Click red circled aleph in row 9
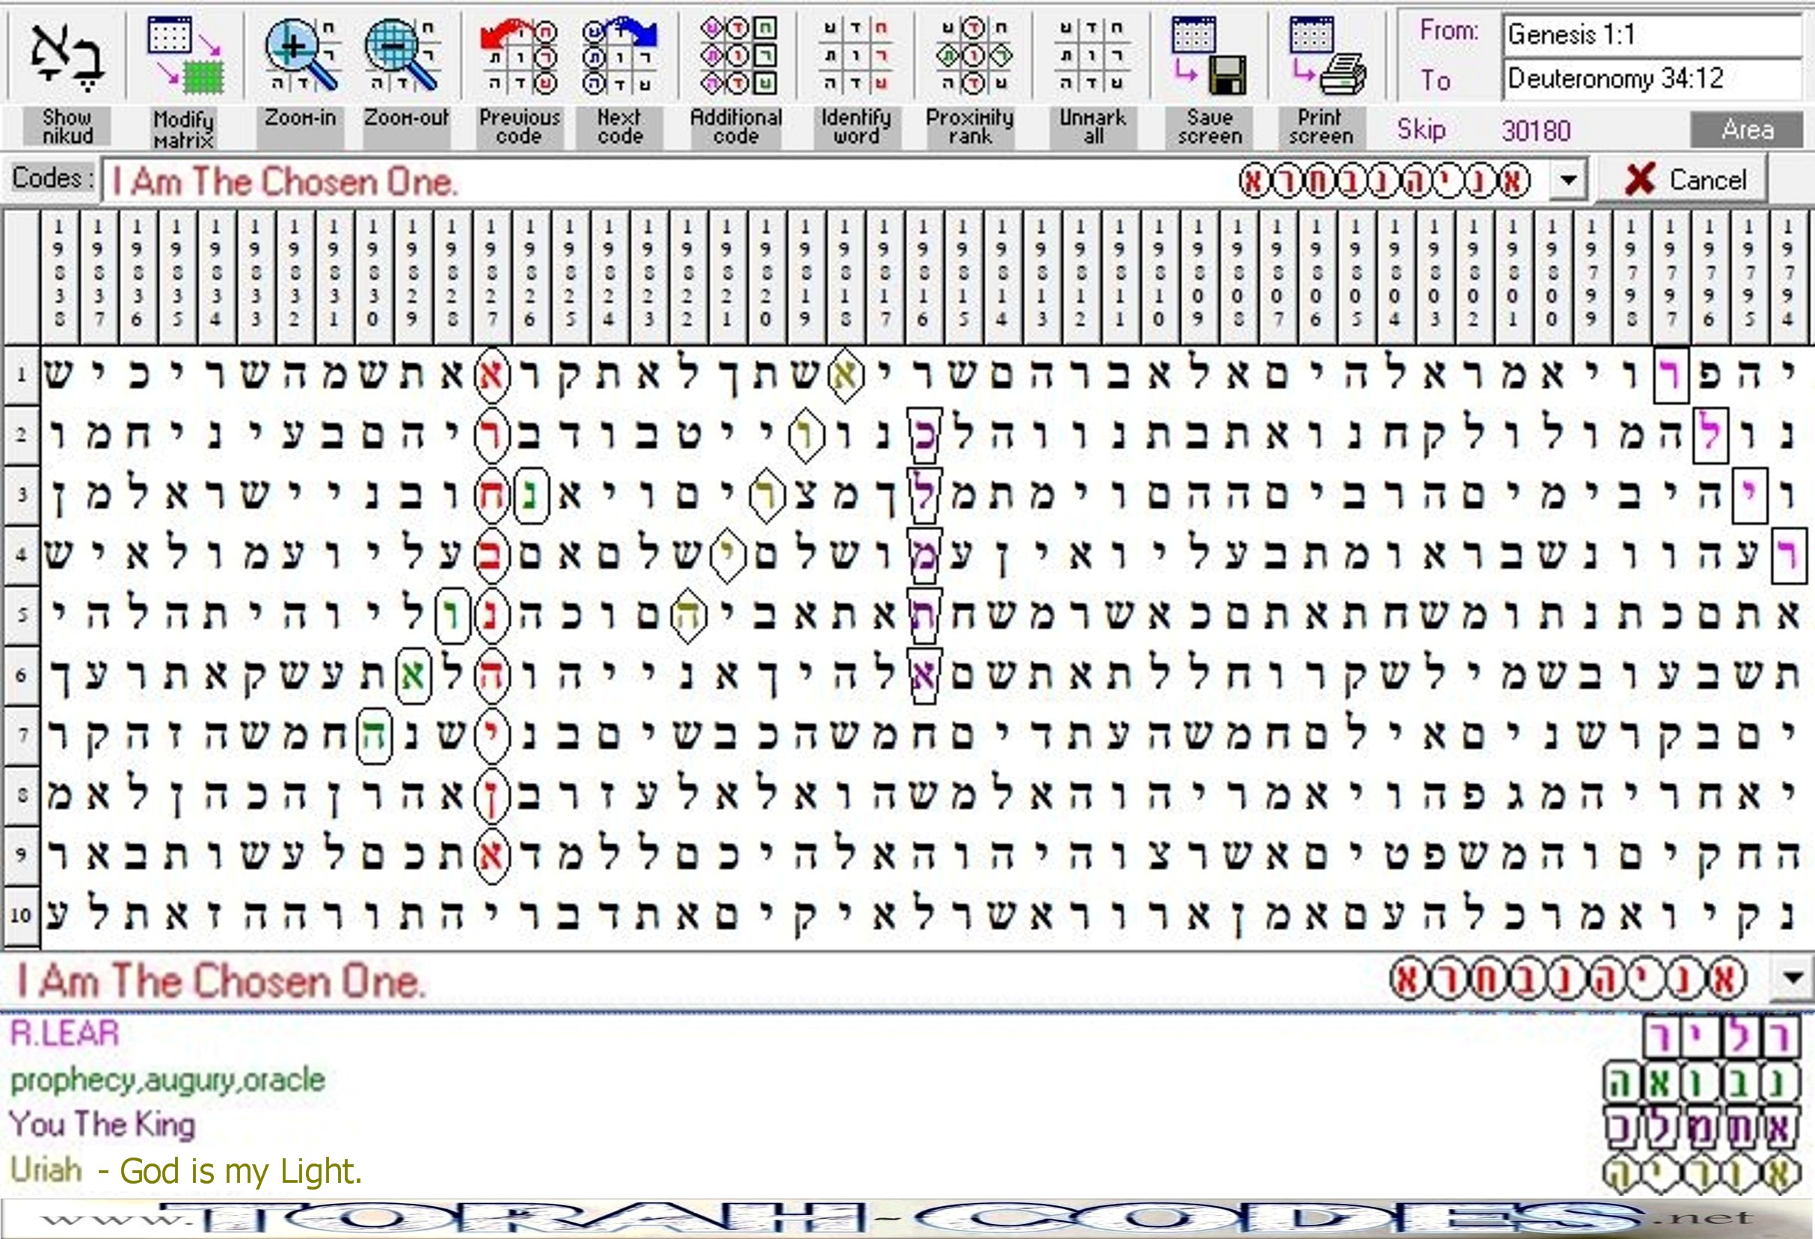The width and height of the screenshot is (1815, 1239). tap(491, 856)
